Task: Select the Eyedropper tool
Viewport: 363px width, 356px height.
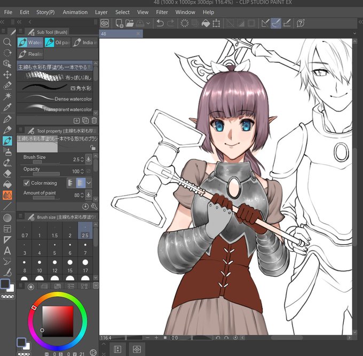Action: click(x=7, y=107)
